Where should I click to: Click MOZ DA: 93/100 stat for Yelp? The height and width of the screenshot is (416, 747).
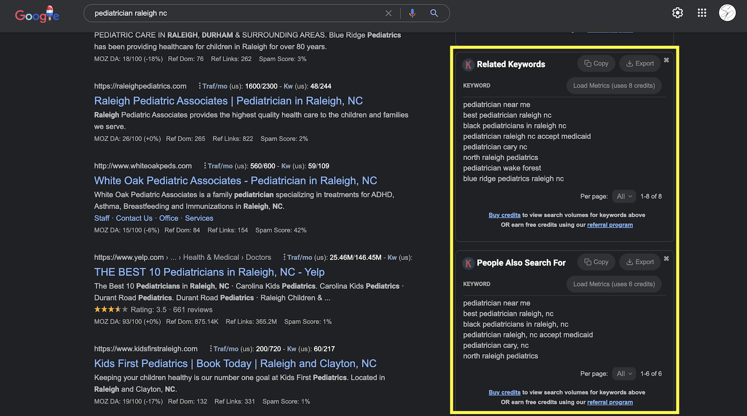click(x=127, y=322)
